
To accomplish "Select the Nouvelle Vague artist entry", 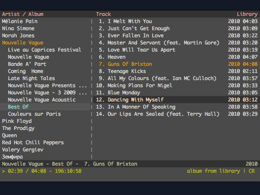I will pyautogui.click(x=23, y=43).
